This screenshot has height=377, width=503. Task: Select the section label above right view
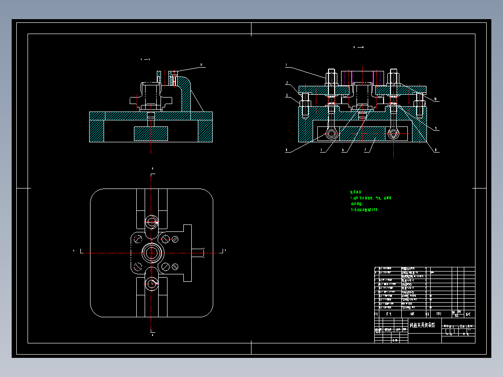point(358,47)
